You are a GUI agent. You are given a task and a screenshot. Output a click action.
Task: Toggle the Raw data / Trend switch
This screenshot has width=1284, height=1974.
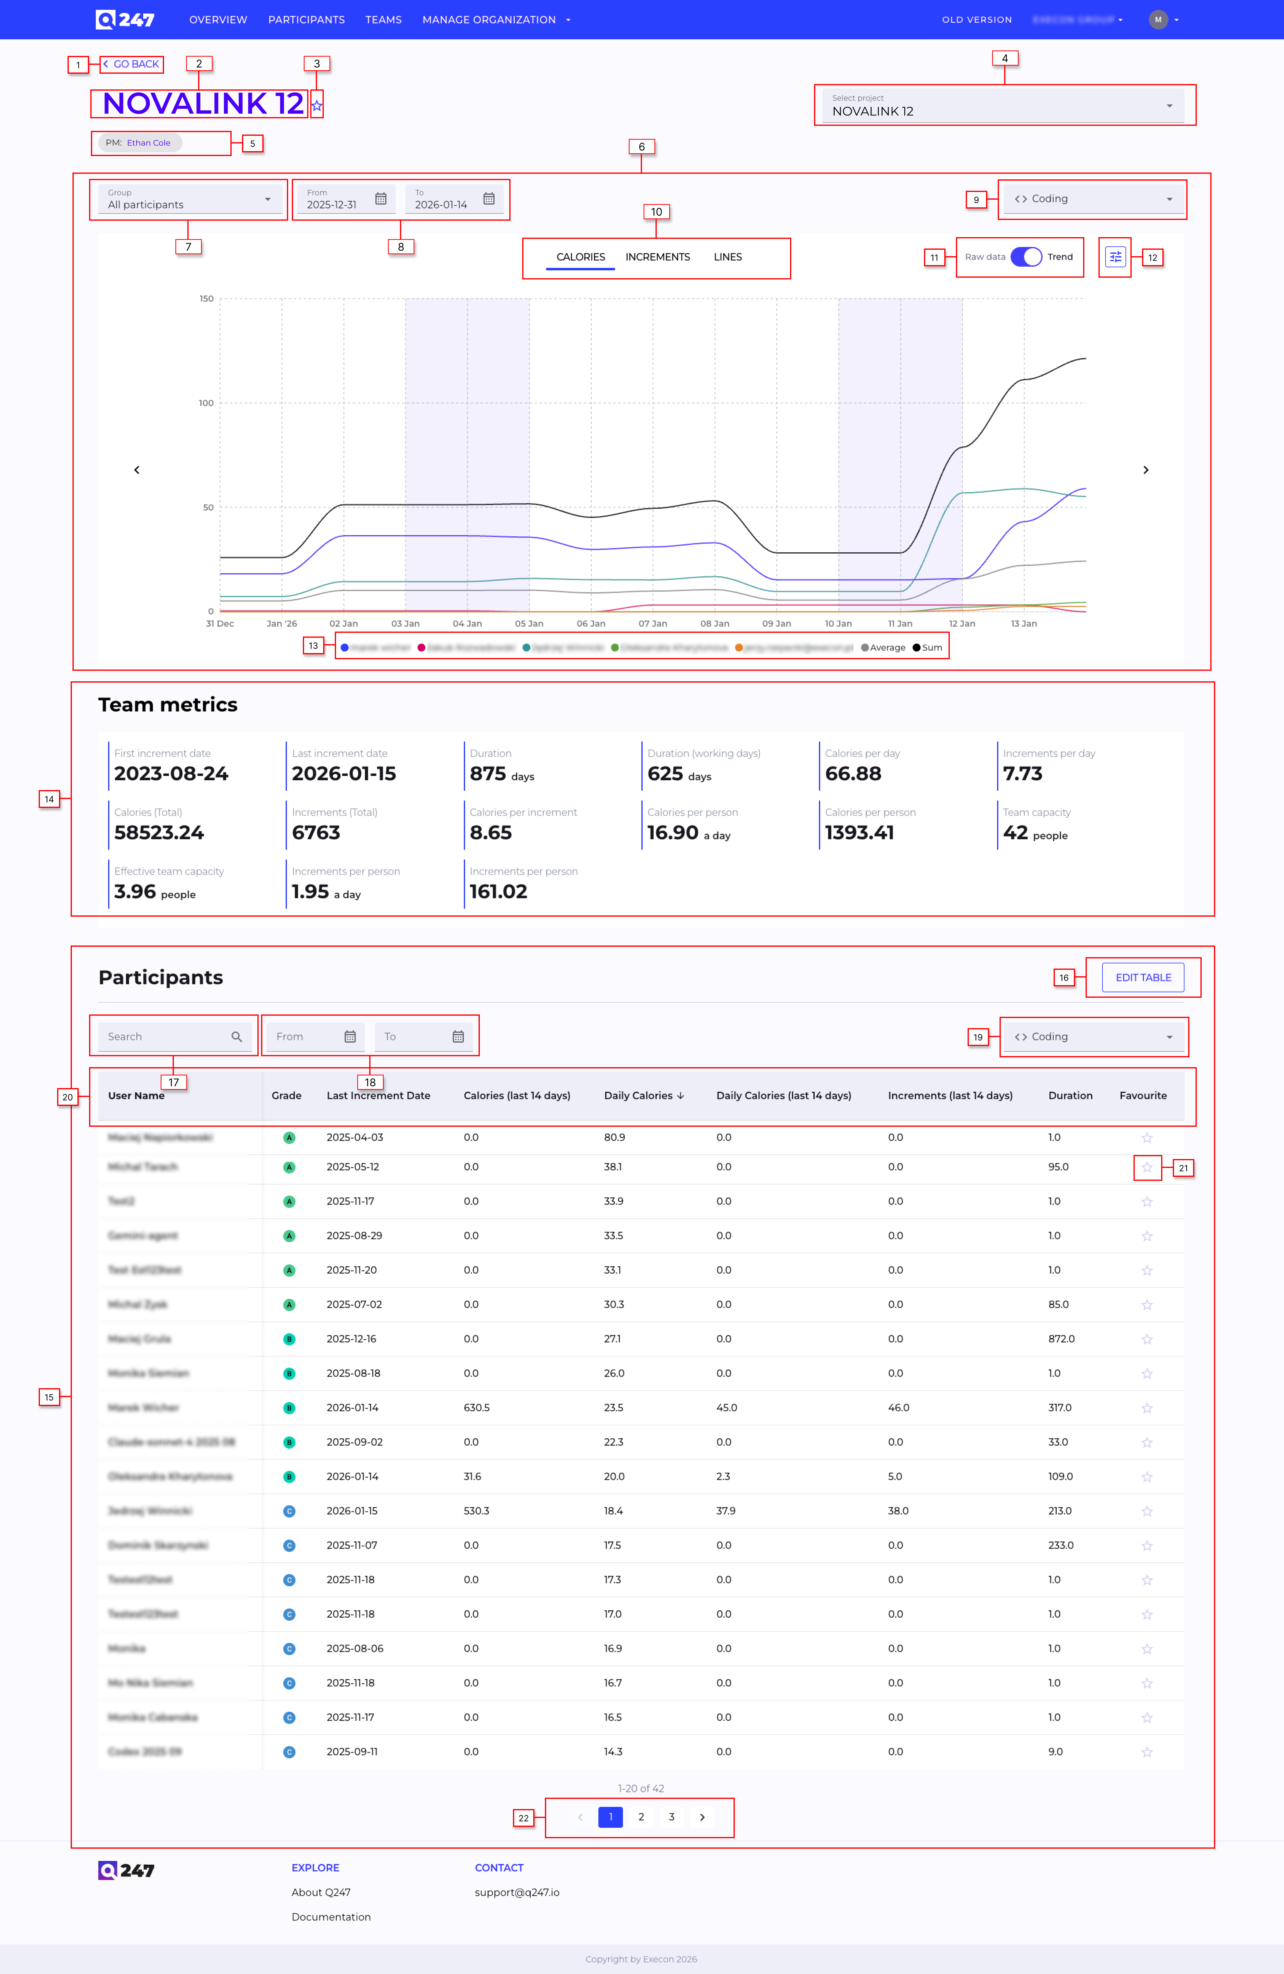(x=1026, y=257)
